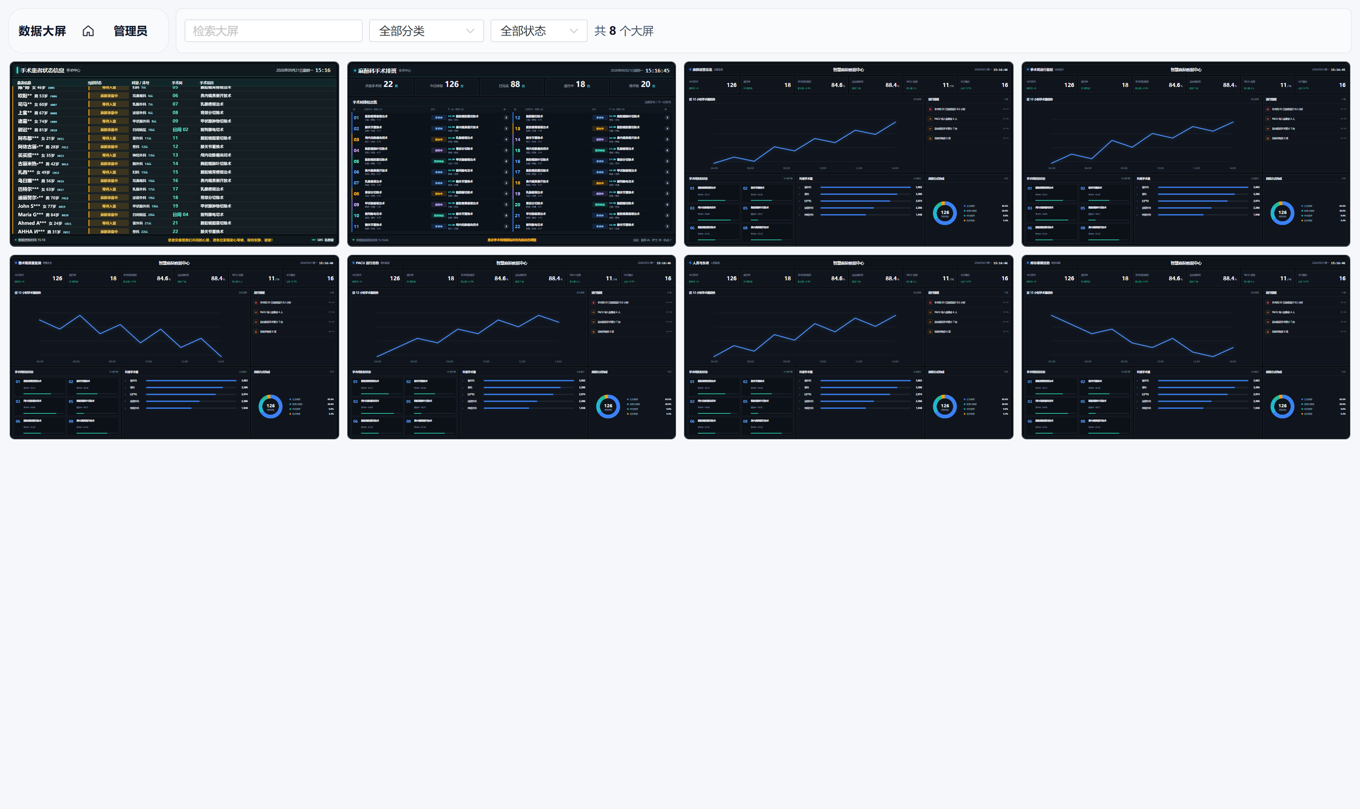Click the 共 8 个大屏 count text

coord(624,31)
